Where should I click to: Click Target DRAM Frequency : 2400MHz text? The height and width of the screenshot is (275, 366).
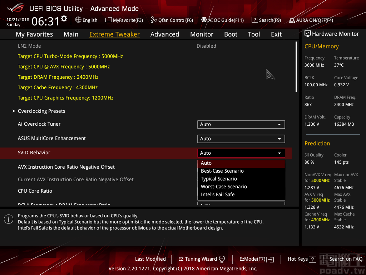tap(58, 77)
